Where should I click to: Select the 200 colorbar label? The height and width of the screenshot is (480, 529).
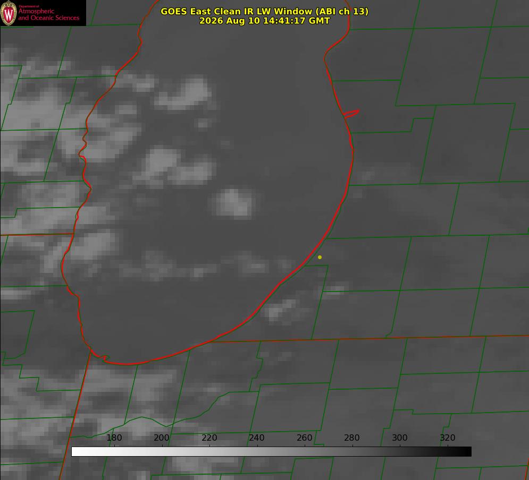pyautogui.click(x=162, y=438)
